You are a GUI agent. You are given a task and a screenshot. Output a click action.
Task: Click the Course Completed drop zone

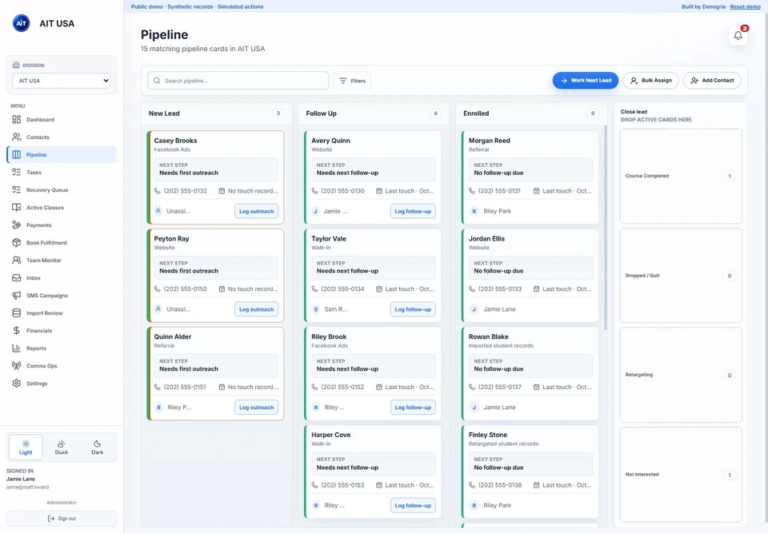pos(681,176)
